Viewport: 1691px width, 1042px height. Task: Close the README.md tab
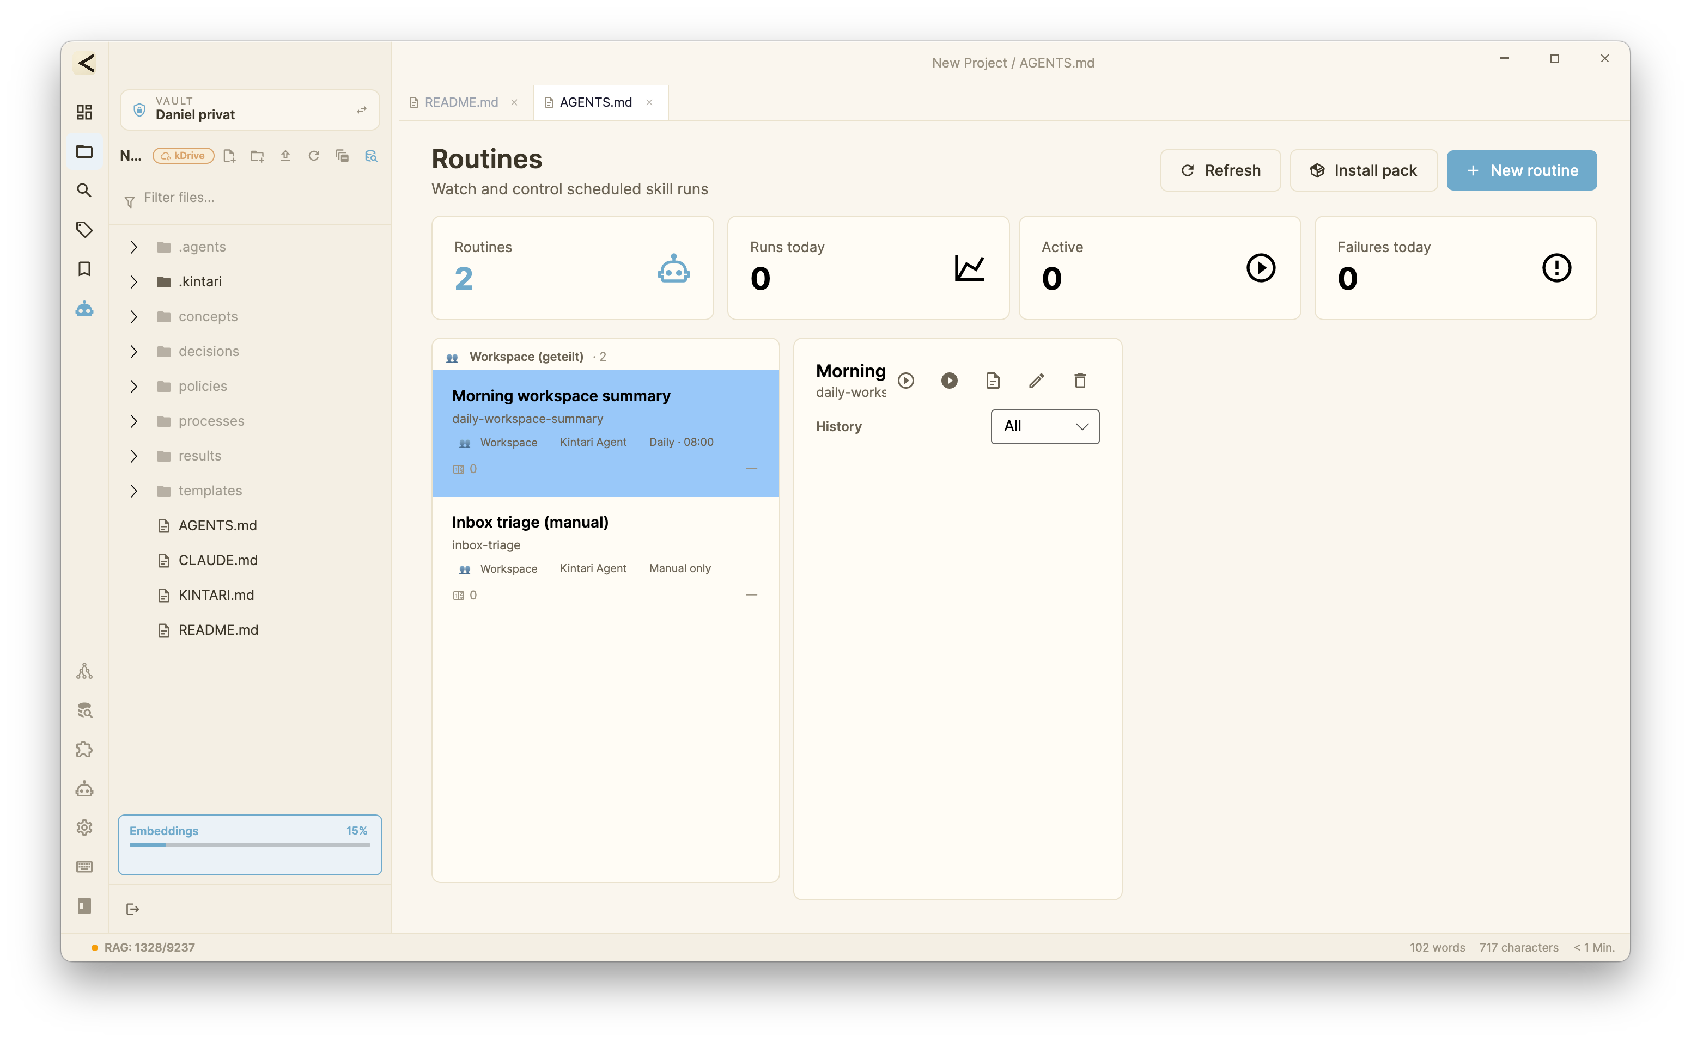514,102
